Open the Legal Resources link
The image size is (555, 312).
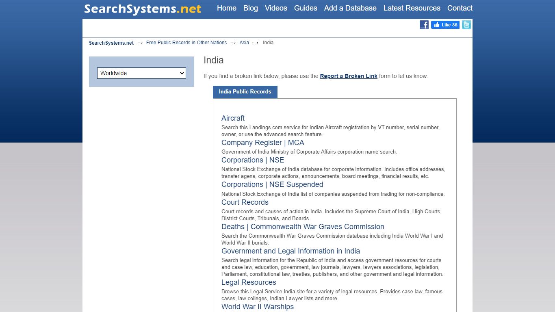point(249,282)
